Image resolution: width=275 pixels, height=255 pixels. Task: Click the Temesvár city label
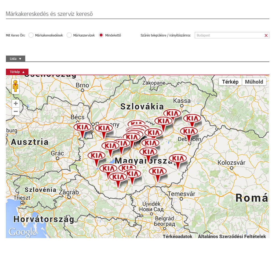click(x=182, y=194)
